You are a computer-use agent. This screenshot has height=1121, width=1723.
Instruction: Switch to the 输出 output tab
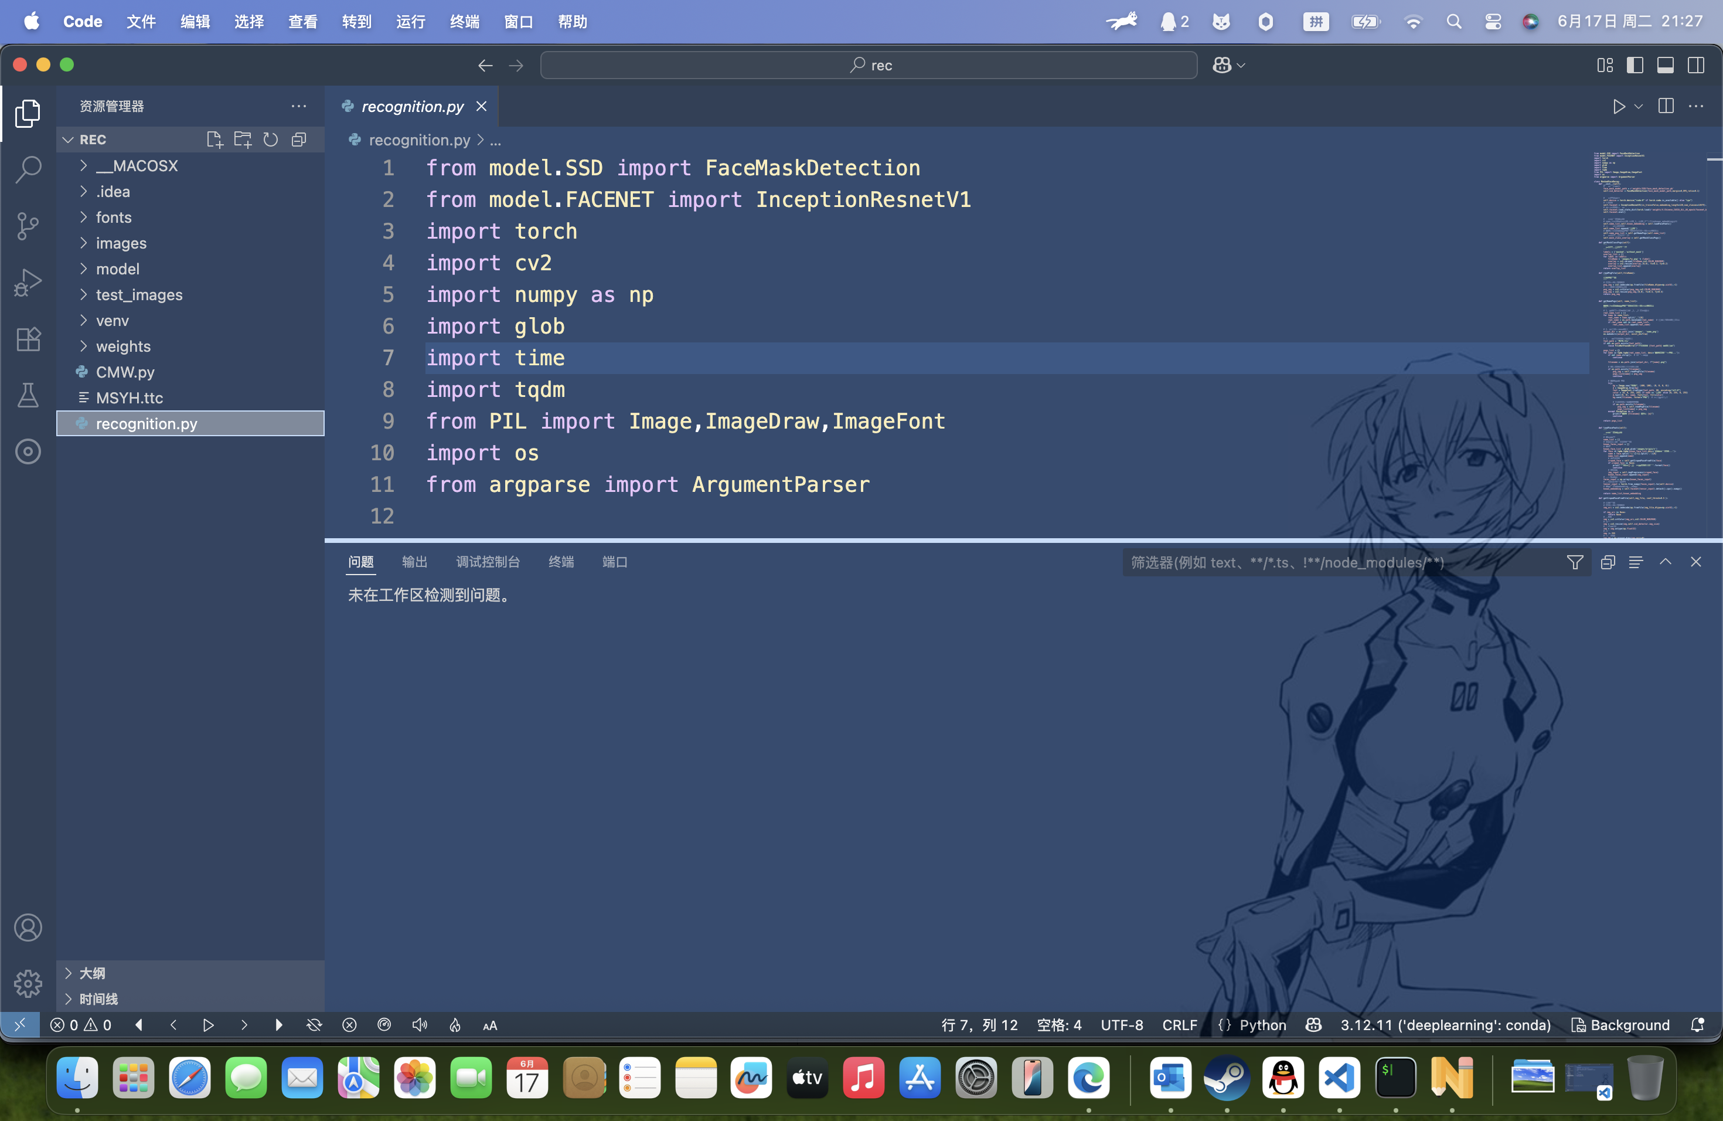coord(414,562)
